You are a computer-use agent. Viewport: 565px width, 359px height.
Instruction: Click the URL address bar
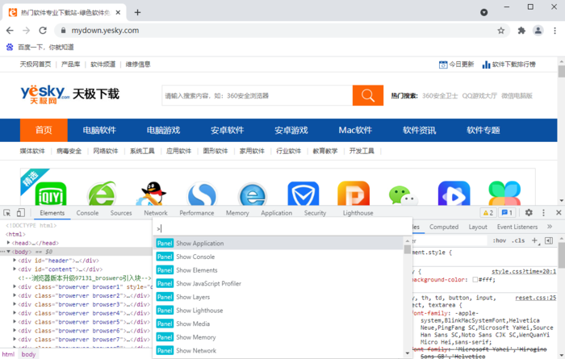point(281,31)
